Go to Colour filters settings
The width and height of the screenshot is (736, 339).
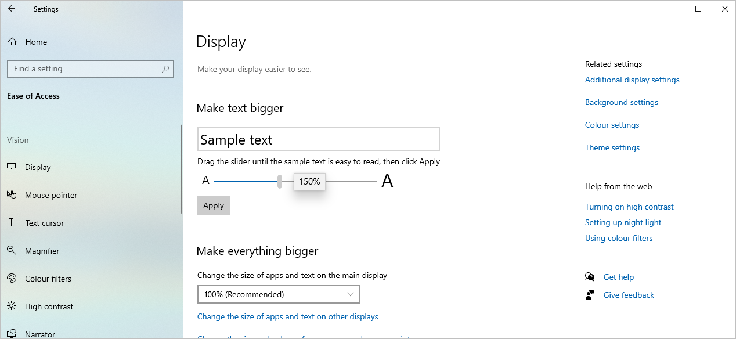[48, 279]
